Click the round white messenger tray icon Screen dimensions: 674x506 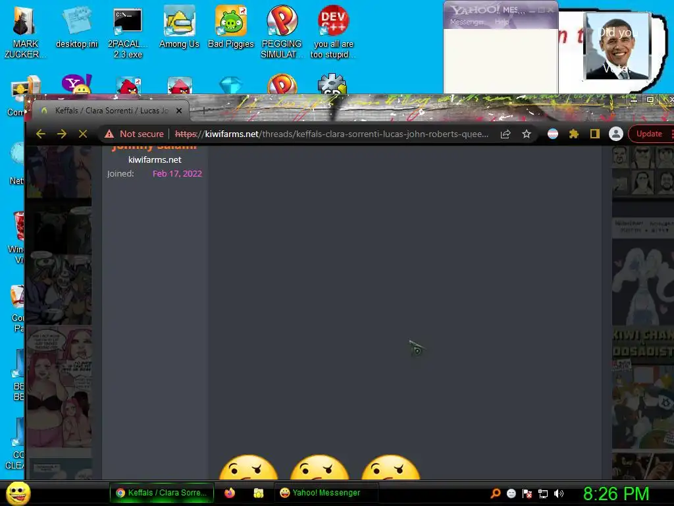click(511, 493)
